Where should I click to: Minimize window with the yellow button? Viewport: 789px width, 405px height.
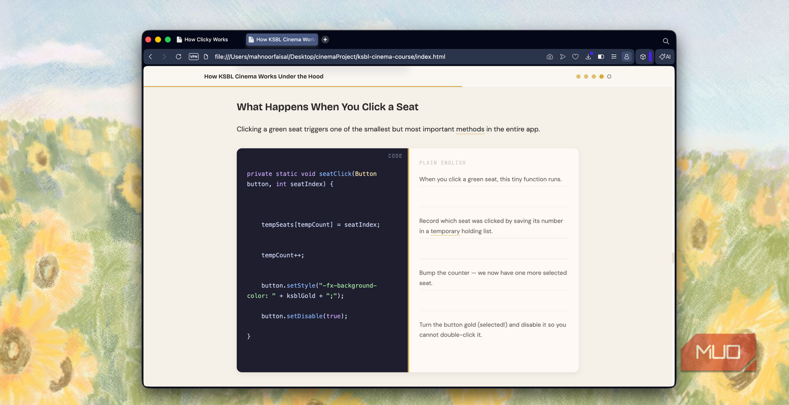pyautogui.click(x=158, y=39)
